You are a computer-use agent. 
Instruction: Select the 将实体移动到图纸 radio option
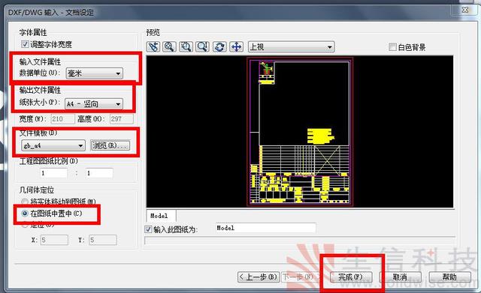pyautogui.click(x=25, y=202)
